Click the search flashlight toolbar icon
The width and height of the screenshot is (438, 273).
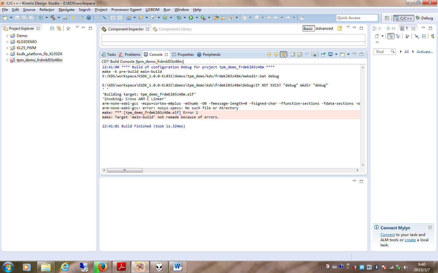tap(231, 18)
